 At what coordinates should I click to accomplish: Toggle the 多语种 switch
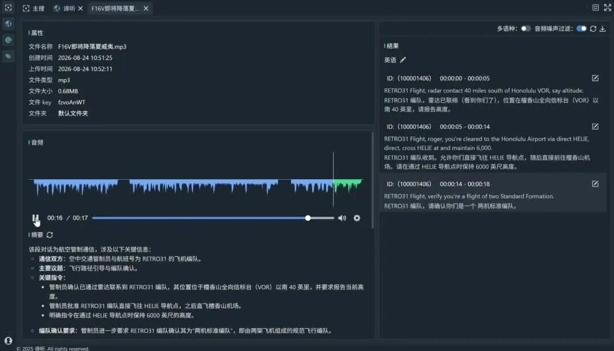tap(526, 29)
